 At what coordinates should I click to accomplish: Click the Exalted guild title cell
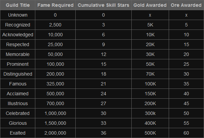18,133
